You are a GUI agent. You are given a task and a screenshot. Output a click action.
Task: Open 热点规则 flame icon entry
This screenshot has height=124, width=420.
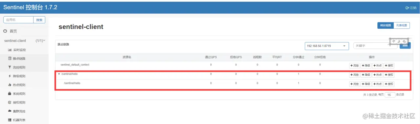tap(17, 85)
